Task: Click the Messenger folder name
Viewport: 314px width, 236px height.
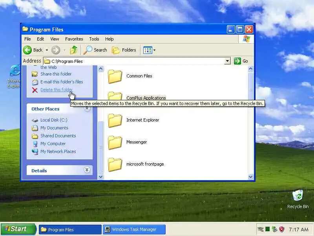Action: pos(137,142)
